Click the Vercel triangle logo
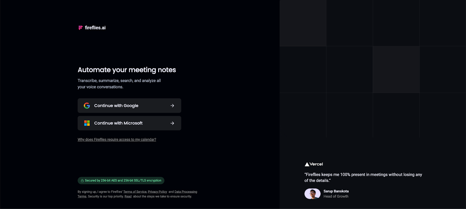The width and height of the screenshot is (466, 209). (x=307, y=164)
